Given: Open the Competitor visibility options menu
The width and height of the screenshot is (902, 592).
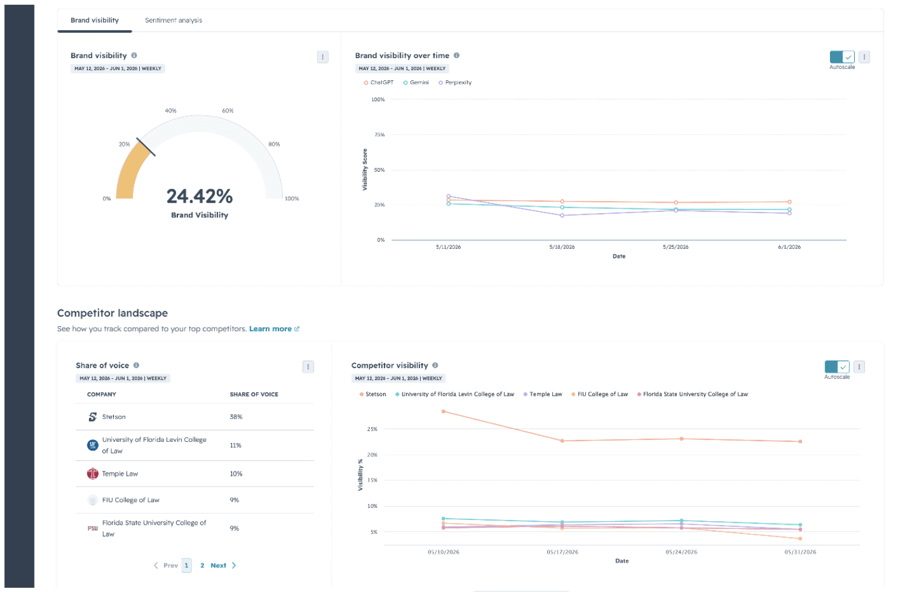Looking at the screenshot, I should point(859,367).
